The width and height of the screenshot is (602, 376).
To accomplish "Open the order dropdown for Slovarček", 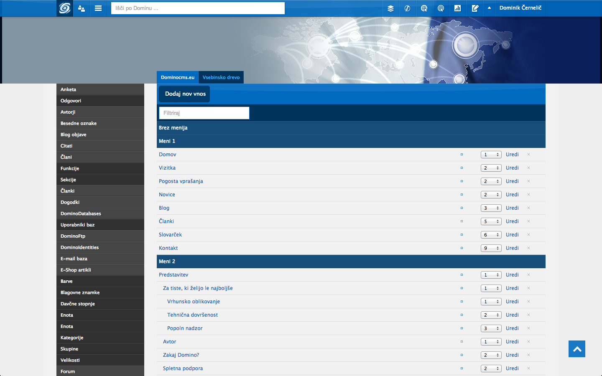I will coord(491,235).
